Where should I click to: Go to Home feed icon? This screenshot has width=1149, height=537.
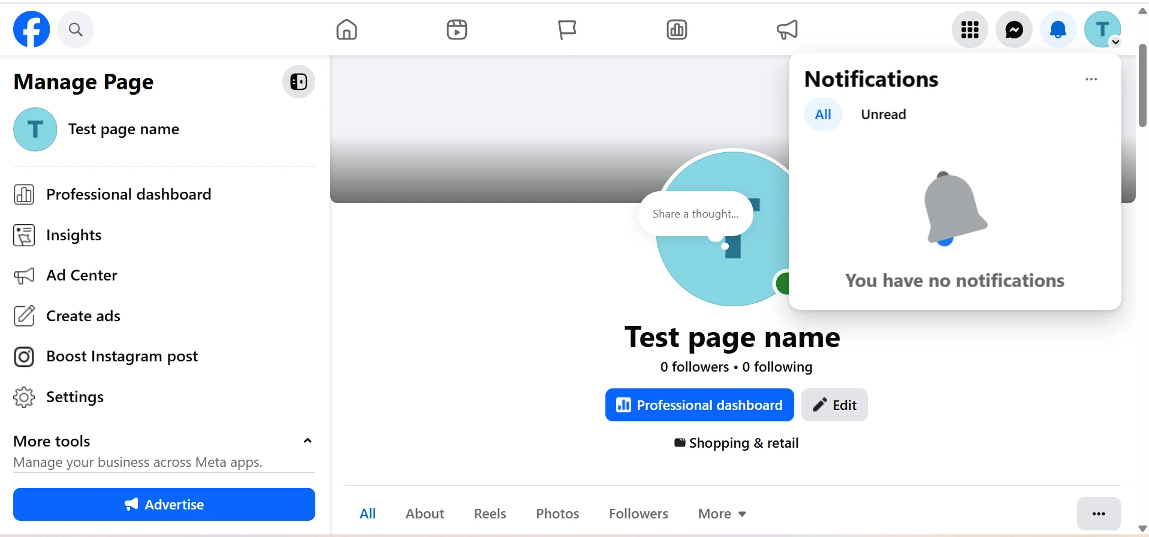[x=346, y=29]
